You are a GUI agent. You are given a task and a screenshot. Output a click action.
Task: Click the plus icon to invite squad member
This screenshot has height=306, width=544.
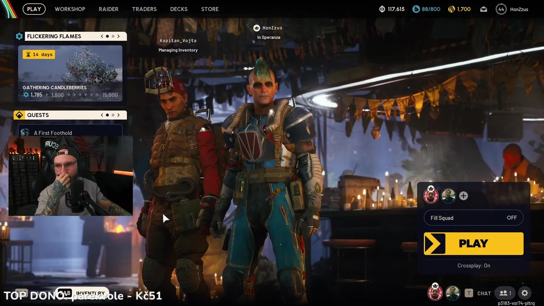(x=463, y=195)
